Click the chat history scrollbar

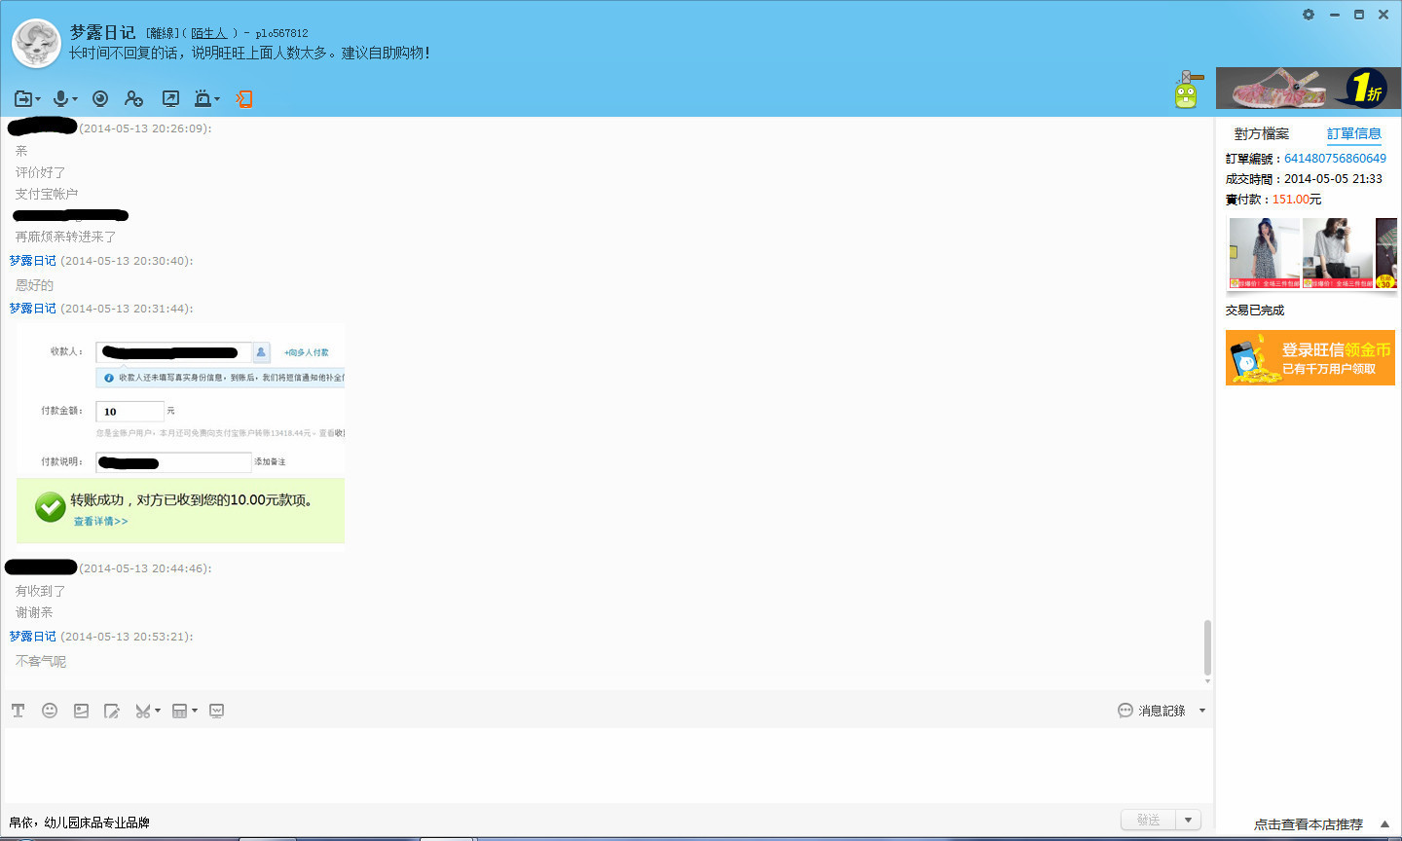coord(1207,646)
